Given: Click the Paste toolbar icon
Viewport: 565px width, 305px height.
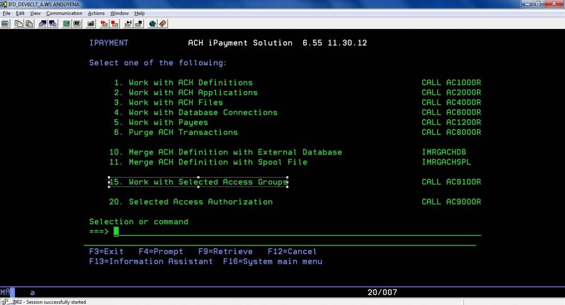Looking at the screenshot, I should coord(29,24).
